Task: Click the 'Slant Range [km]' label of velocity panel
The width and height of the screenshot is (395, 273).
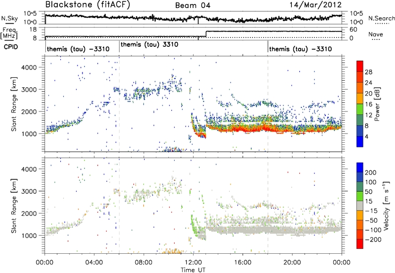Action: coord(14,205)
